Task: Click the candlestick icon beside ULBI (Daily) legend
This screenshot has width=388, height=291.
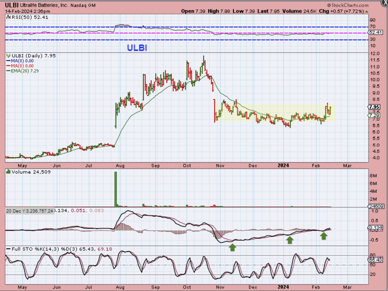Action: click(8, 56)
